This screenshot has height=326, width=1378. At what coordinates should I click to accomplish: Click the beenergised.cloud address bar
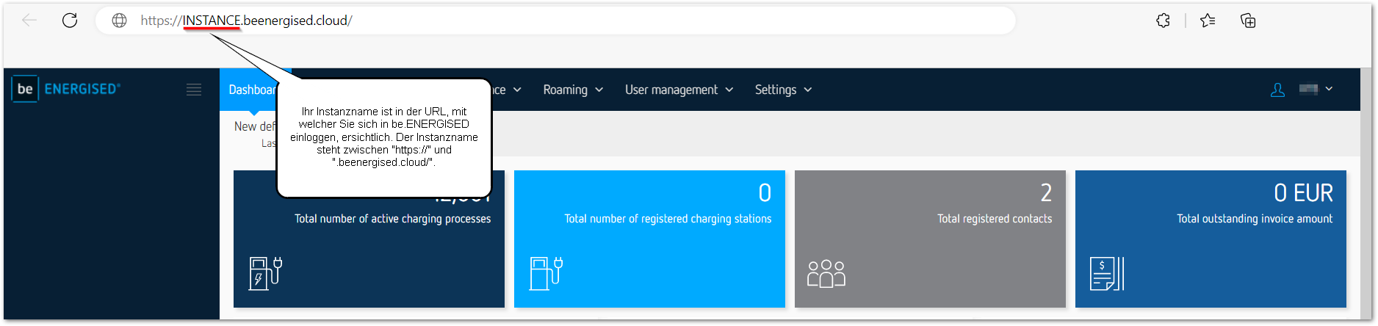pyautogui.click(x=555, y=21)
